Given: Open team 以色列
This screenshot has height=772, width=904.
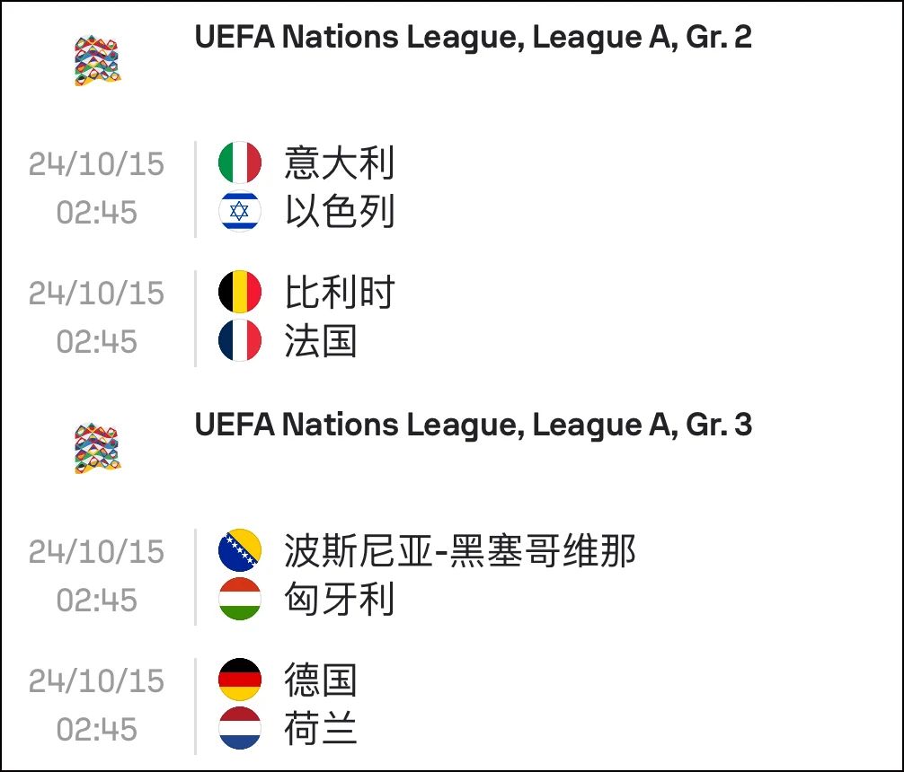Looking at the screenshot, I should click(340, 211).
